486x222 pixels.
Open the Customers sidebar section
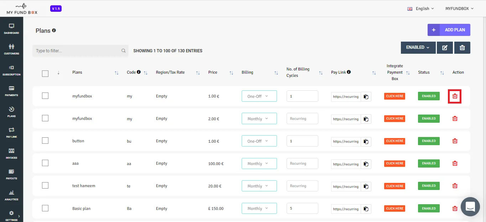[11, 49]
